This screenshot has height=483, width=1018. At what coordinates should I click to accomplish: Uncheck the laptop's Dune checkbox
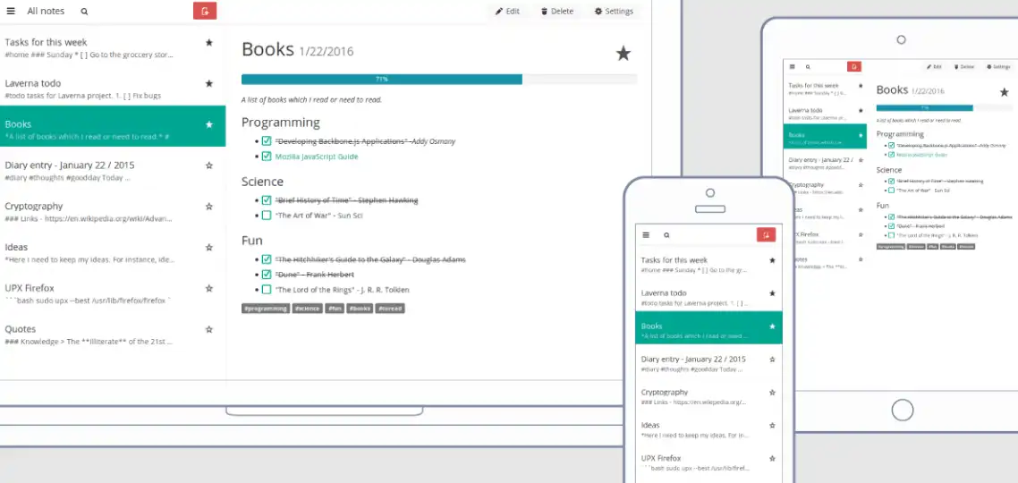pyautogui.click(x=267, y=275)
